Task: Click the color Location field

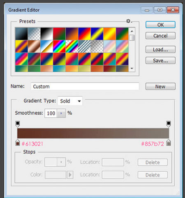Action: click(113, 175)
